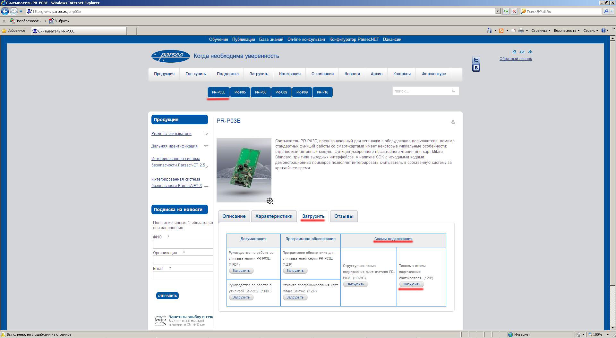Refresh the page with green arrows icon

point(506,11)
